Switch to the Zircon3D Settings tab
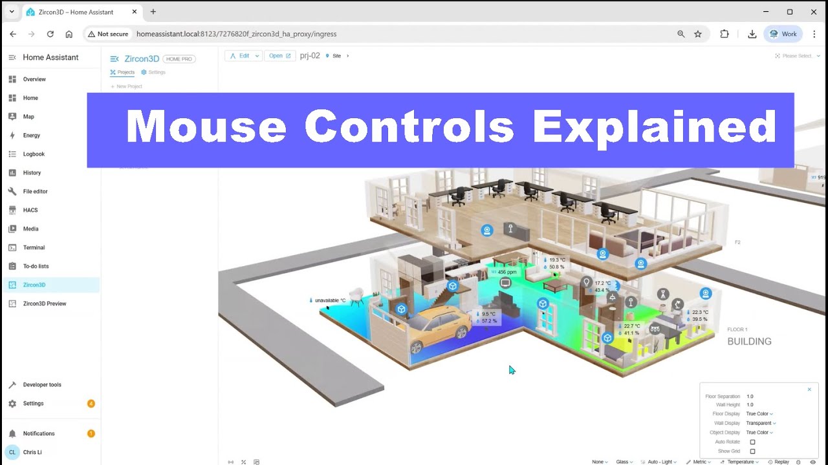The width and height of the screenshot is (828, 465). [x=153, y=72]
